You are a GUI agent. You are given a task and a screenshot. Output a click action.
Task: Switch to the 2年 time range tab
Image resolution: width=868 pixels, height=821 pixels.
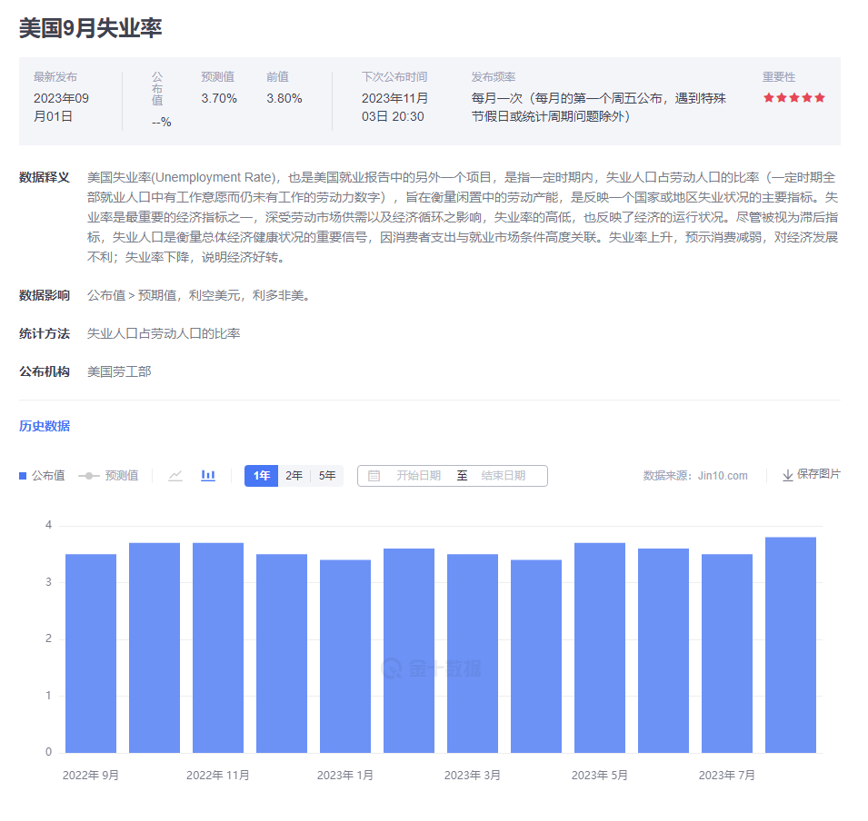click(293, 475)
